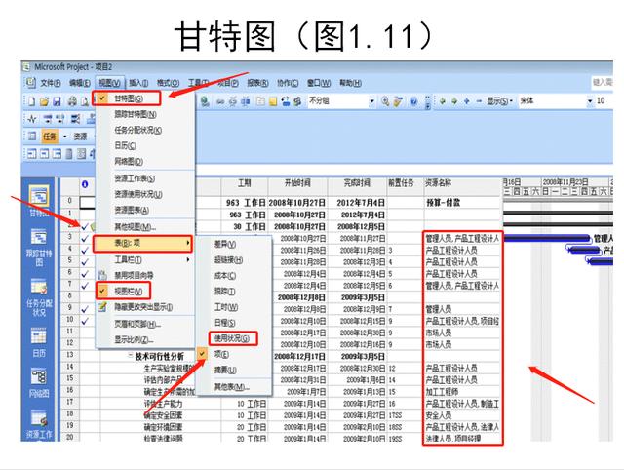
Task: Click the Print Preview icon
Action: [85, 101]
